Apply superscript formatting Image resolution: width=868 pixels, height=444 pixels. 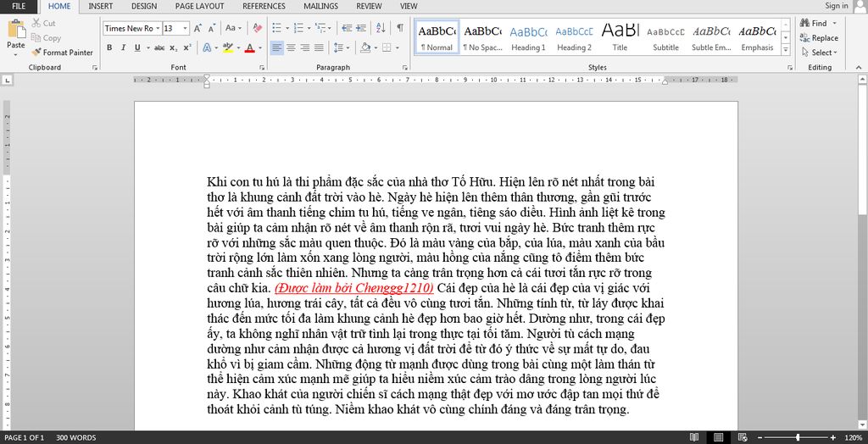(x=187, y=47)
